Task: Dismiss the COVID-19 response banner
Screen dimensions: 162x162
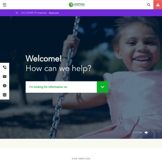Action: (17, 13)
